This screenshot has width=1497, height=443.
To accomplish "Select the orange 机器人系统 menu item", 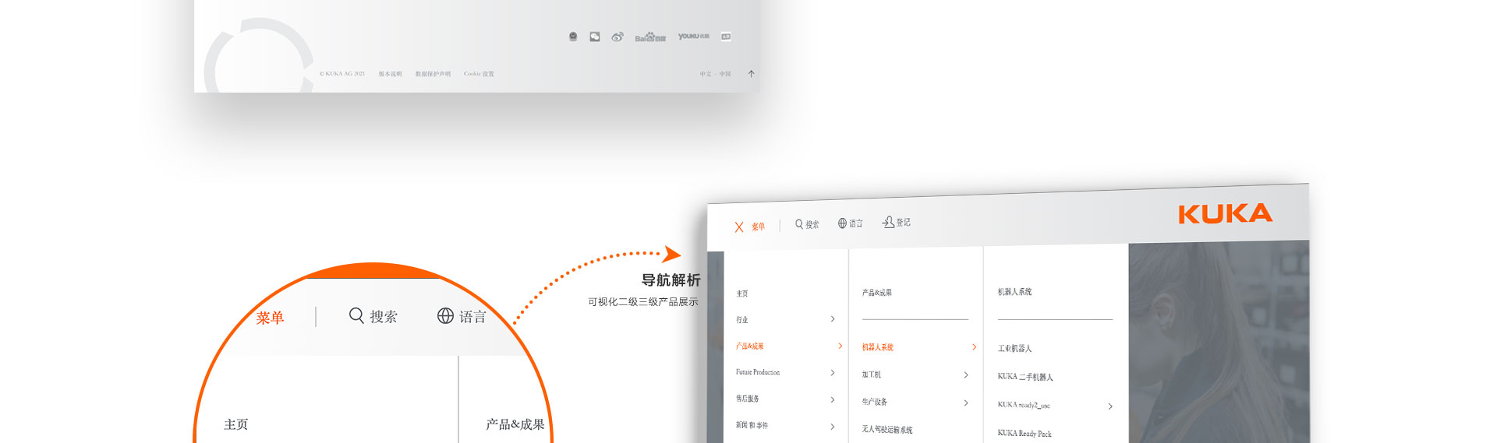I will [878, 347].
